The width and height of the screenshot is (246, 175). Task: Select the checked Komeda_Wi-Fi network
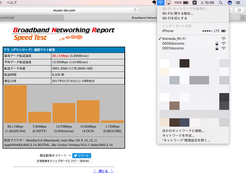[x=193, y=38]
